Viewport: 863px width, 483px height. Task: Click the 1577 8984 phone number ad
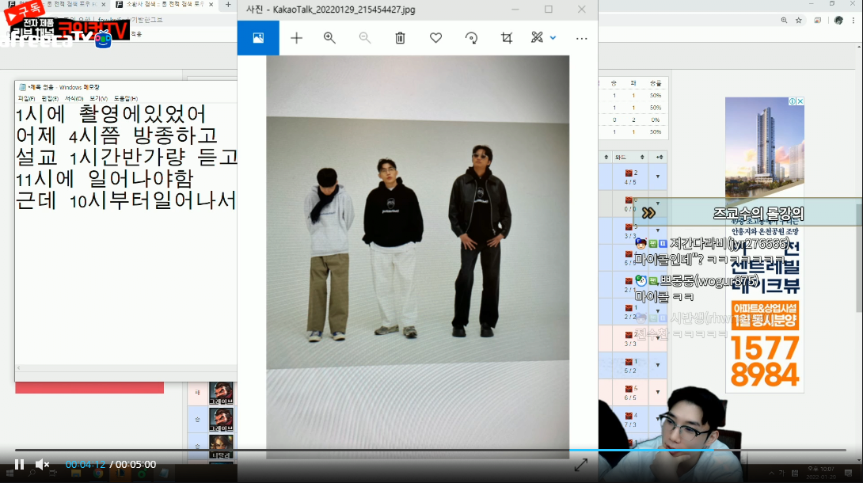pos(765,361)
